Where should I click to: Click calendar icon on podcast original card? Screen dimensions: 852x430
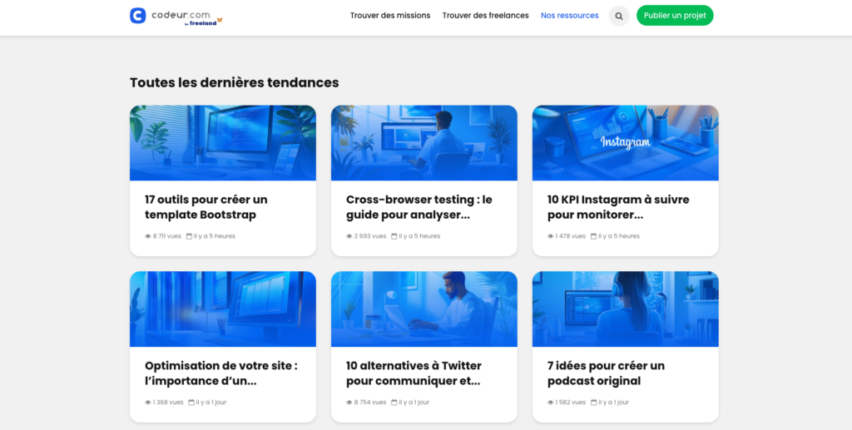click(594, 403)
